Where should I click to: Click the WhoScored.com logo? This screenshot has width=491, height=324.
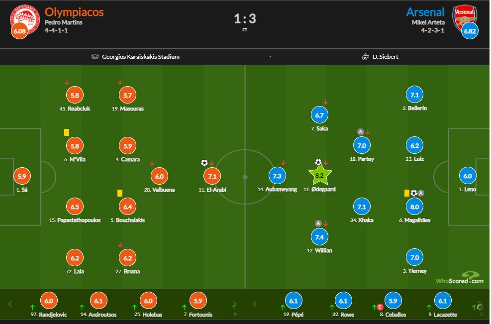(460, 278)
